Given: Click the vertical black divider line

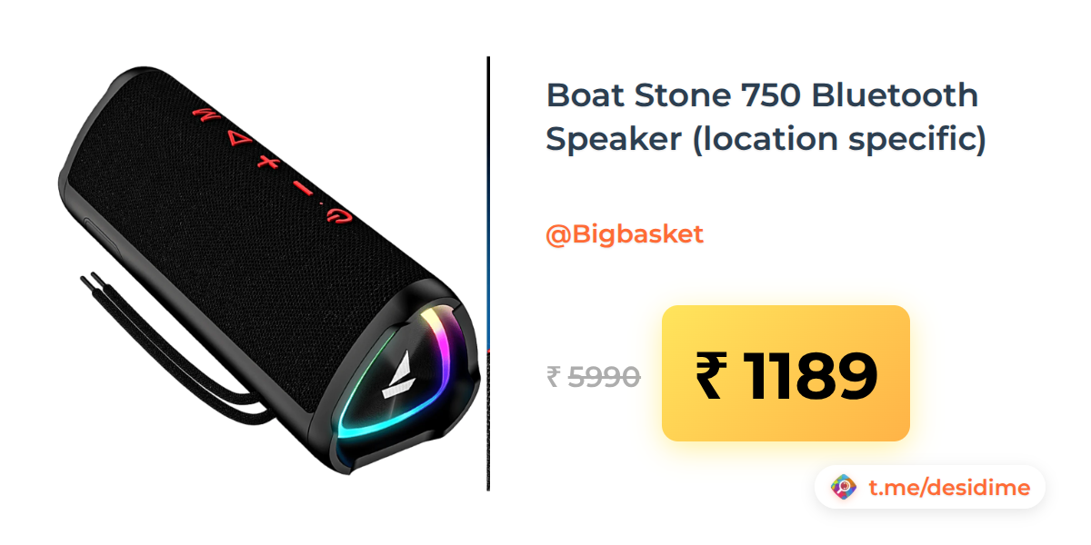Looking at the screenshot, I should [x=488, y=273].
